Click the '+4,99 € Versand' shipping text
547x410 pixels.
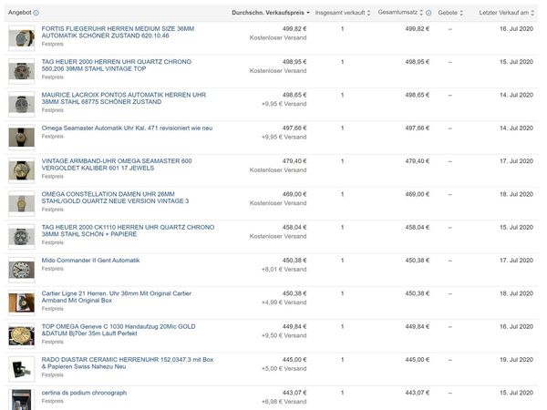coord(284,302)
